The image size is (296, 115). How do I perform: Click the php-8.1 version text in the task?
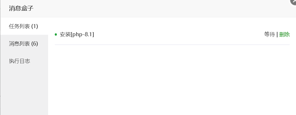(x=82, y=34)
